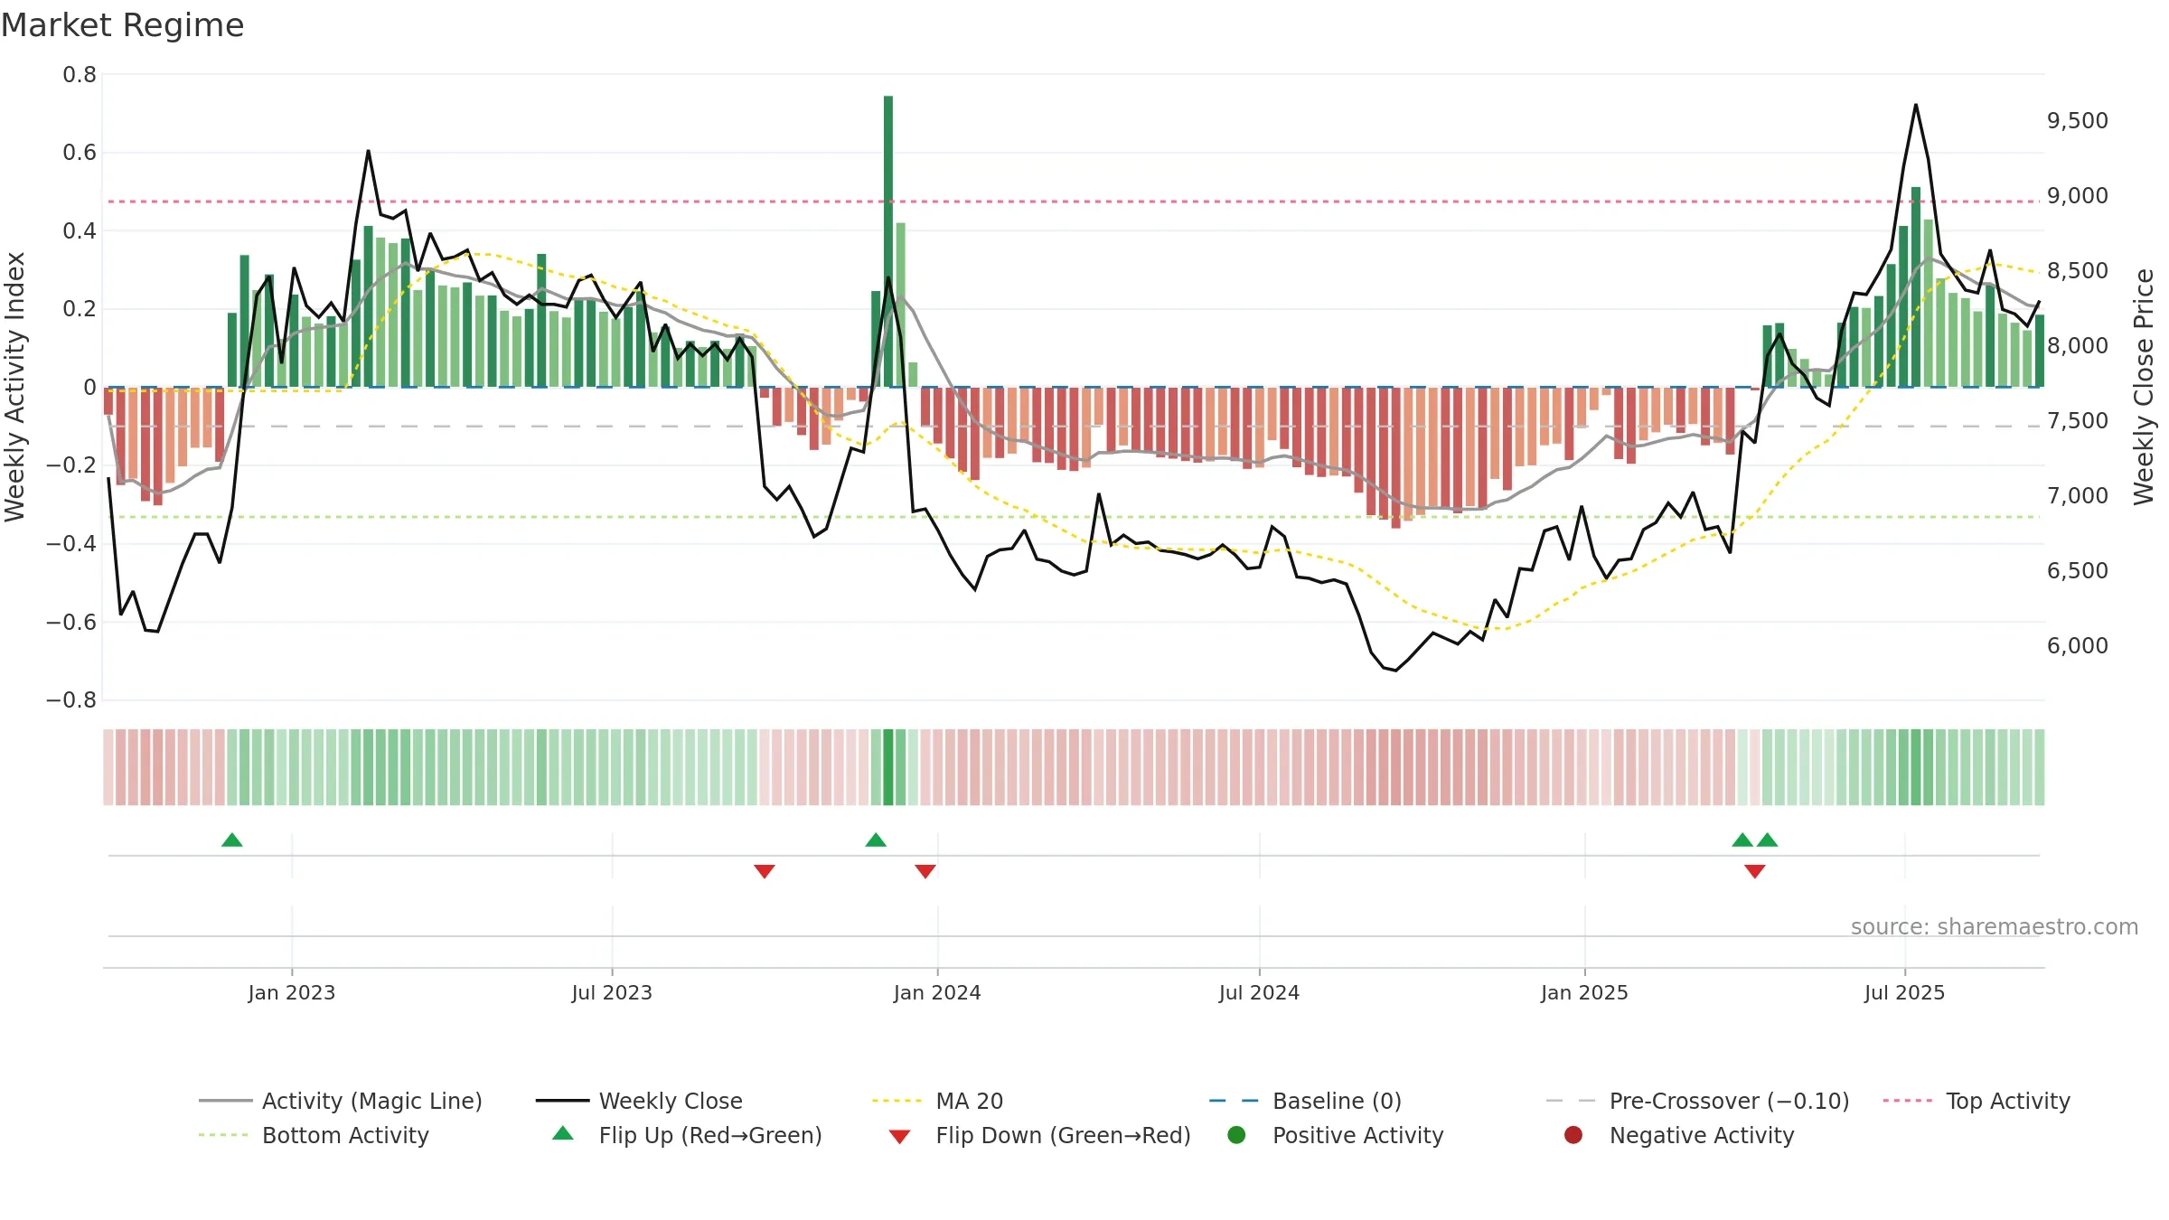
Task: Click the Jul 2025 x-axis label
Action: tap(1904, 992)
